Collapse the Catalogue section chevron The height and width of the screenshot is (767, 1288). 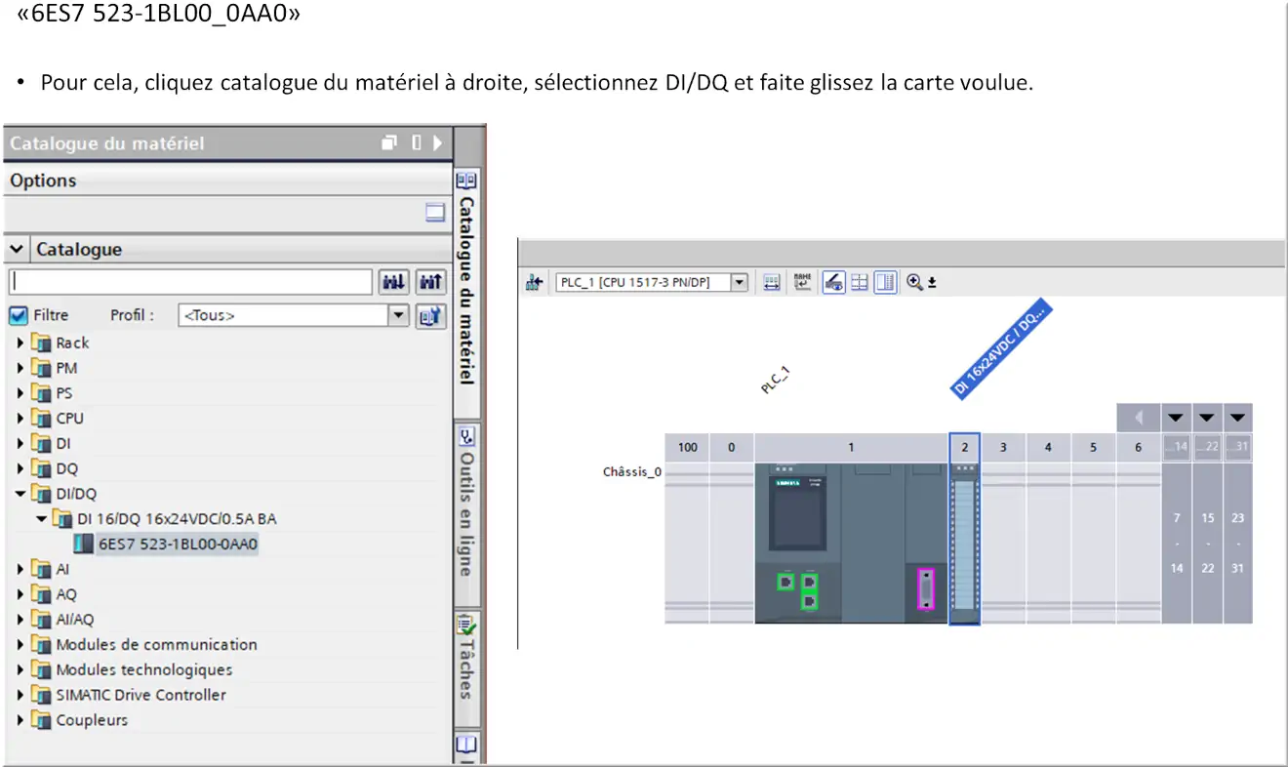coord(17,249)
